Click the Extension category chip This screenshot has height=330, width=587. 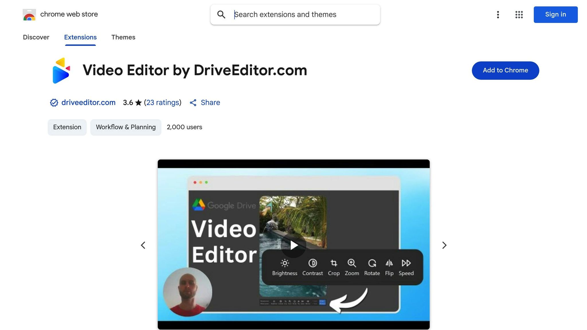click(x=67, y=127)
